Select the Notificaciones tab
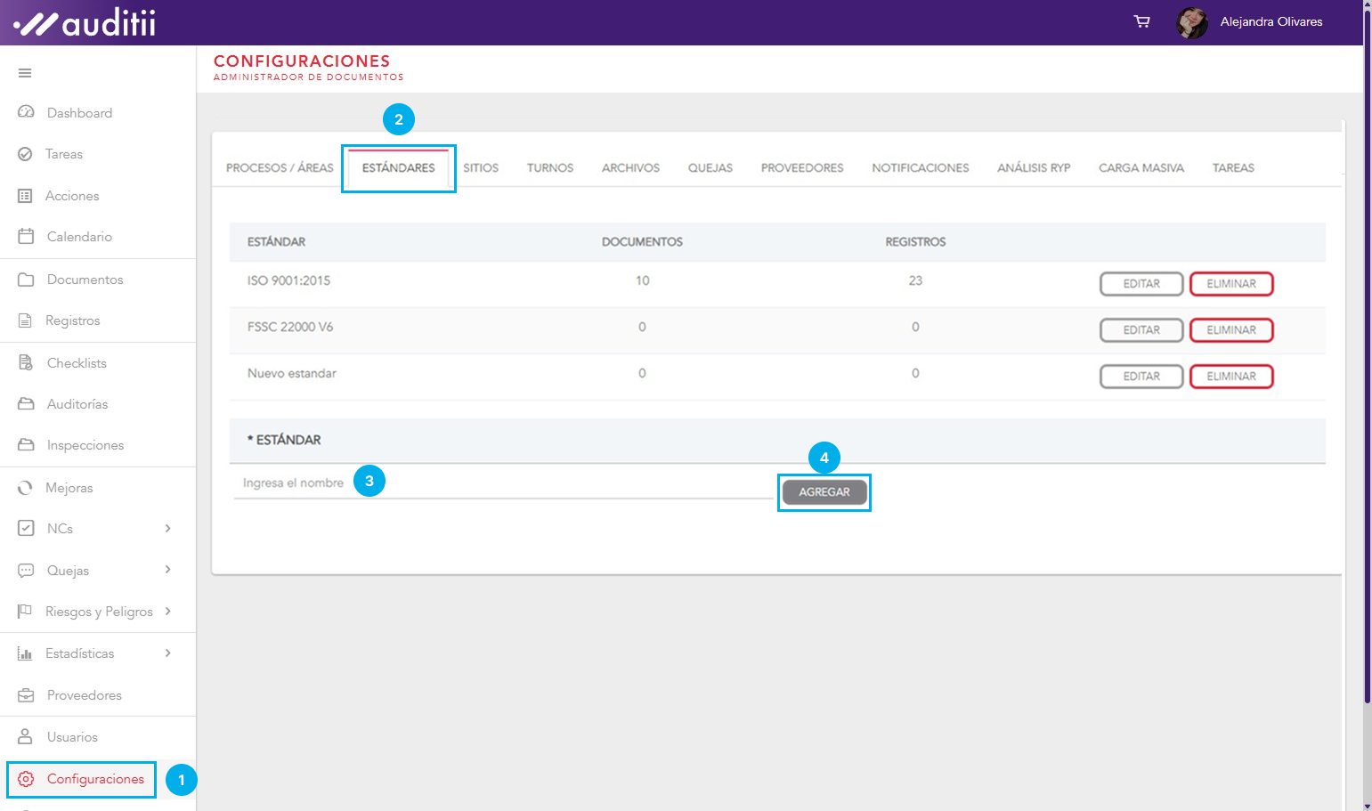 [920, 168]
